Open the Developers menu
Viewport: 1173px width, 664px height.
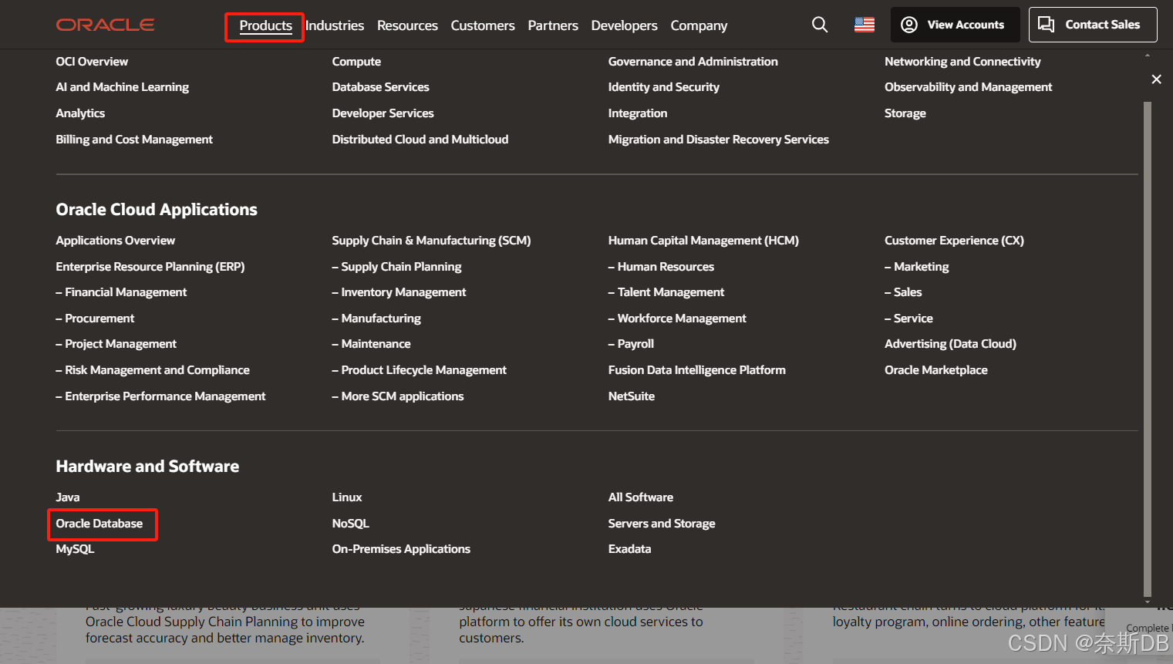[624, 25]
